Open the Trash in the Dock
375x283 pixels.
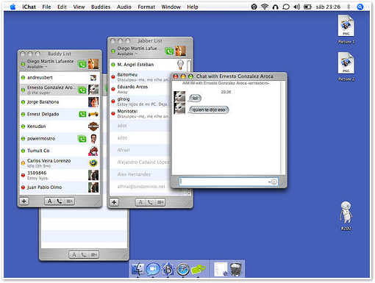click(x=236, y=269)
